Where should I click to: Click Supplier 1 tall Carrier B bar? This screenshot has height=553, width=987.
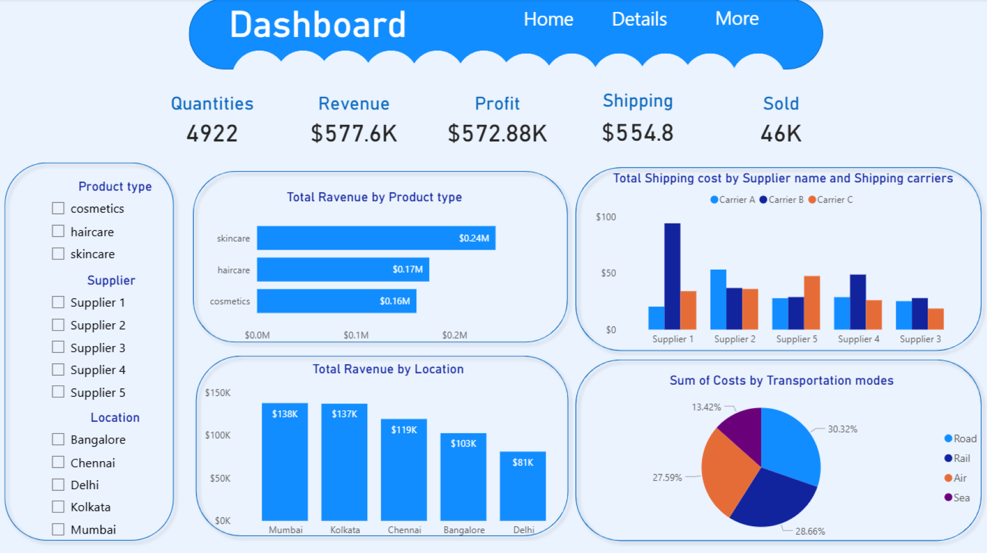pyautogui.click(x=672, y=276)
